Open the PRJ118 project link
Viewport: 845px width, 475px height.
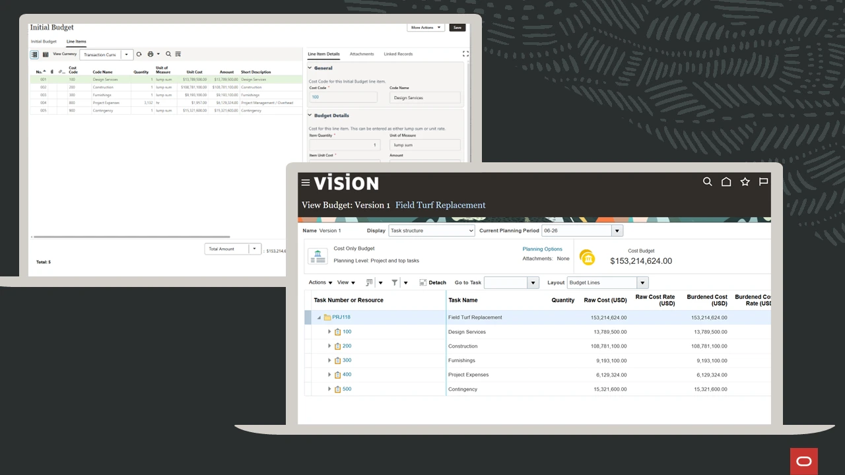341,317
